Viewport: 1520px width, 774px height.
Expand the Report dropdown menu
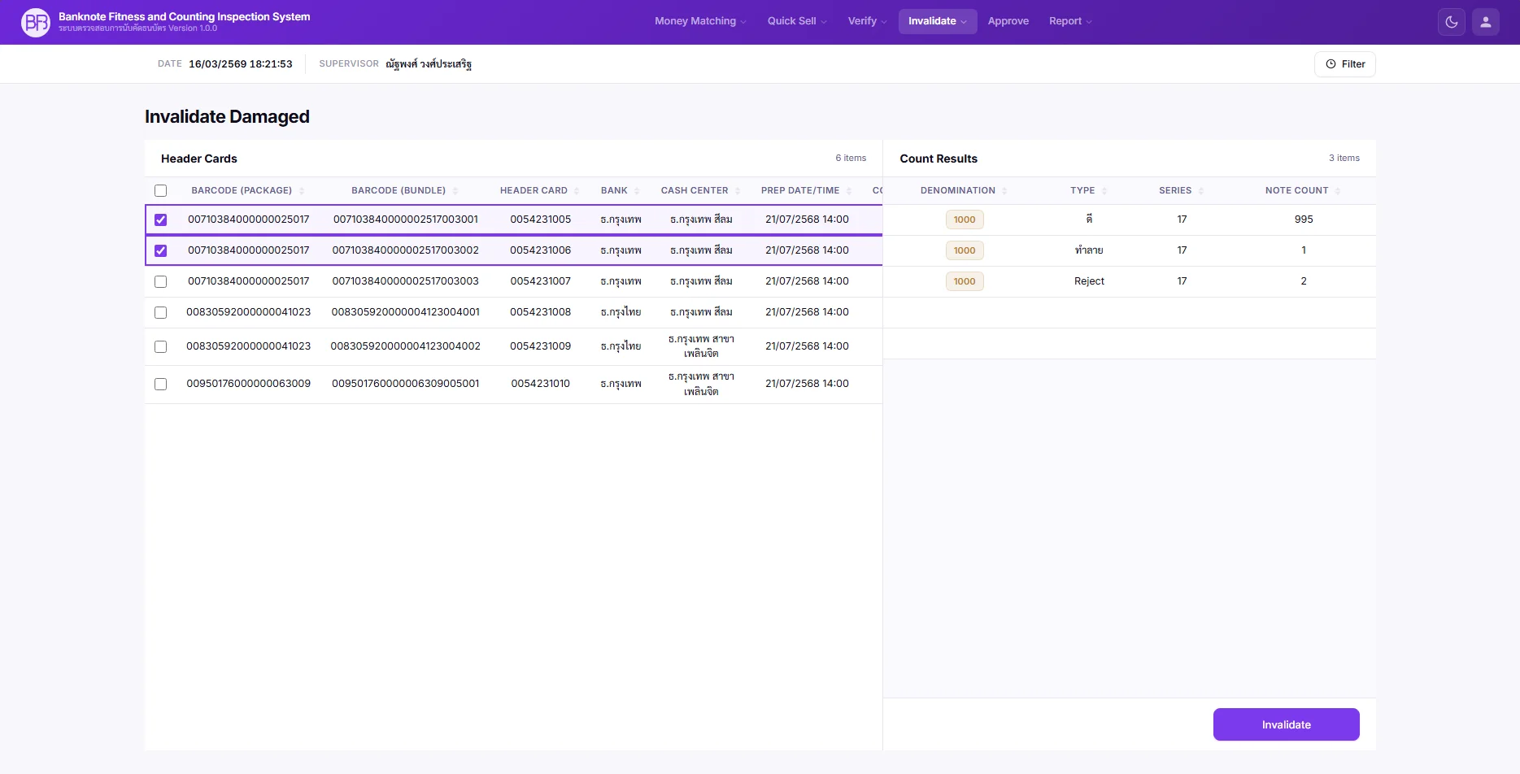[x=1069, y=21]
